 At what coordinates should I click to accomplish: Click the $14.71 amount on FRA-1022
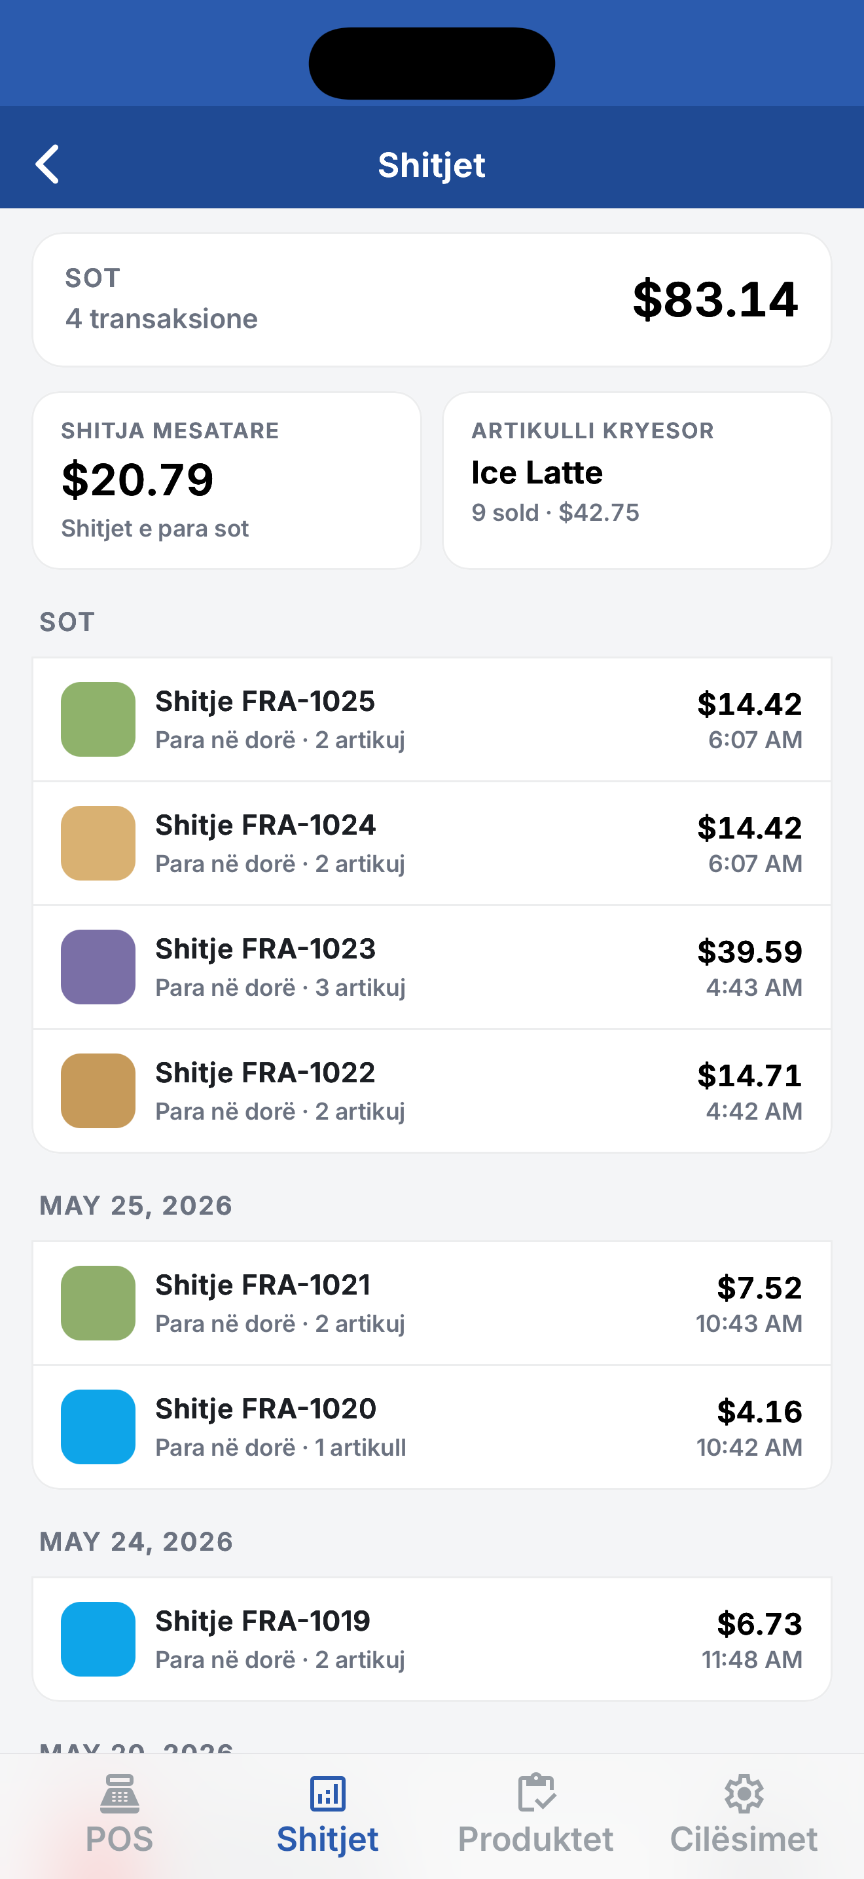(x=749, y=1076)
